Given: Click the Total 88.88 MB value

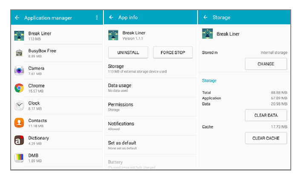Looking at the screenshot, I should [x=279, y=92].
